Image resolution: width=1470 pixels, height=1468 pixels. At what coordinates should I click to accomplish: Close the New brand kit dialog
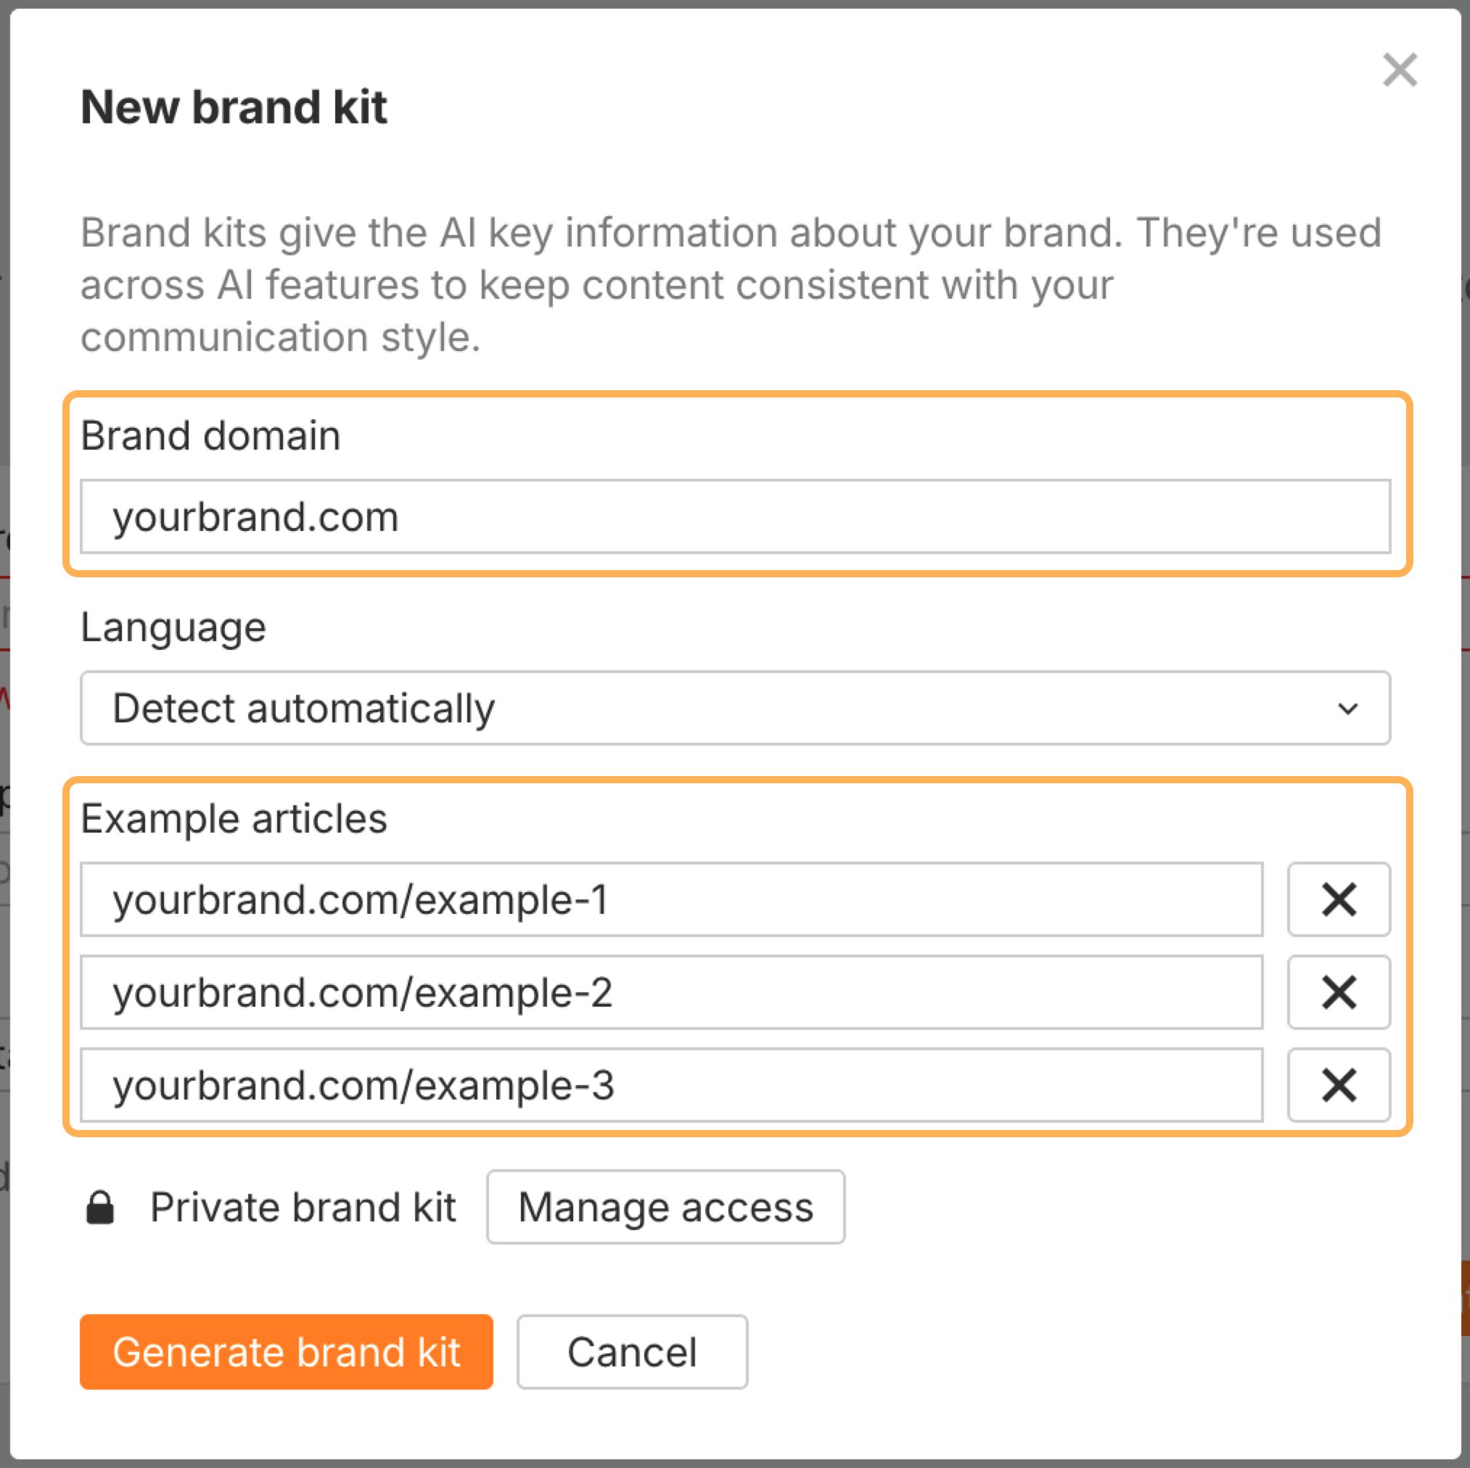(1400, 71)
